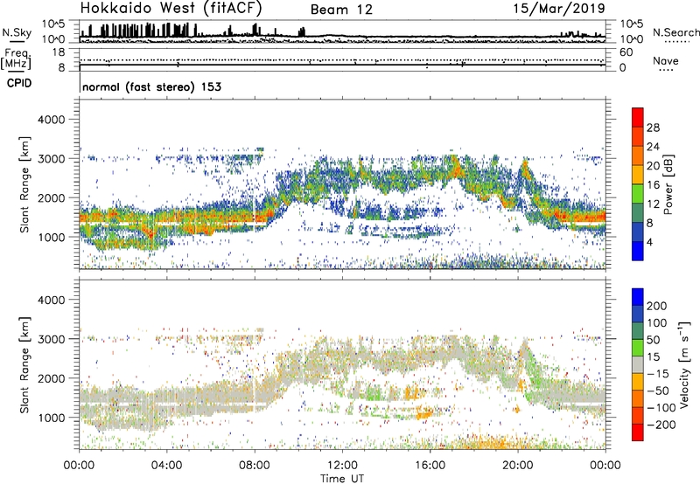Click the 'Power [dB]' colorbar label
700x484 pixels.
pyautogui.click(x=668, y=184)
